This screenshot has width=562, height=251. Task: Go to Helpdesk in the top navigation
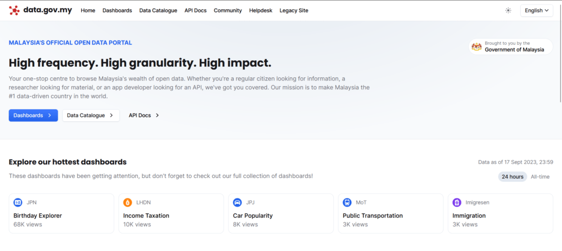click(261, 10)
